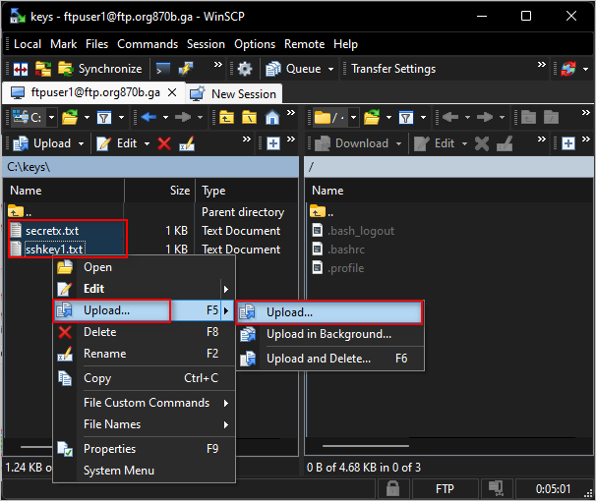Select Copy in context menu

click(144, 378)
